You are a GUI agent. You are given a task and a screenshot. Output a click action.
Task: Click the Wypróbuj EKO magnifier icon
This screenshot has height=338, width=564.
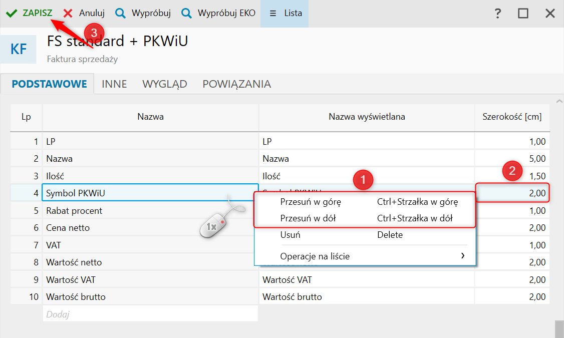[x=186, y=14]
